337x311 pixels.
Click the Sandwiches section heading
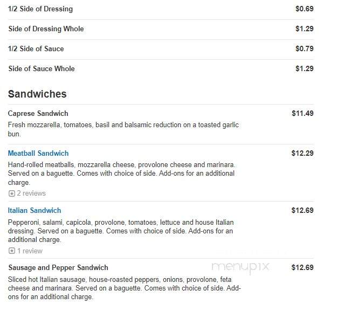pos(37,94)
